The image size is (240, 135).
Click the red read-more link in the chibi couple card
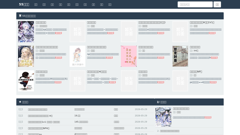109,58
